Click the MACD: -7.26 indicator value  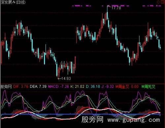[58, 86]
